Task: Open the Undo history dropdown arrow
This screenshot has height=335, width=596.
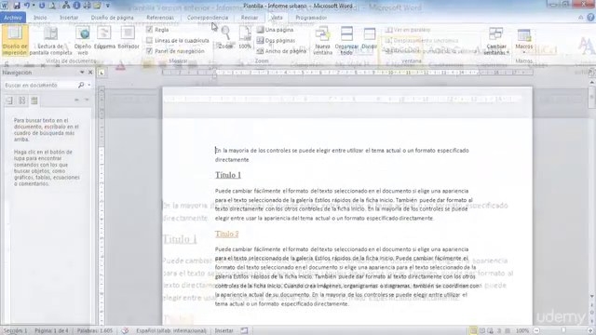Action: click(x=34, y=6)
